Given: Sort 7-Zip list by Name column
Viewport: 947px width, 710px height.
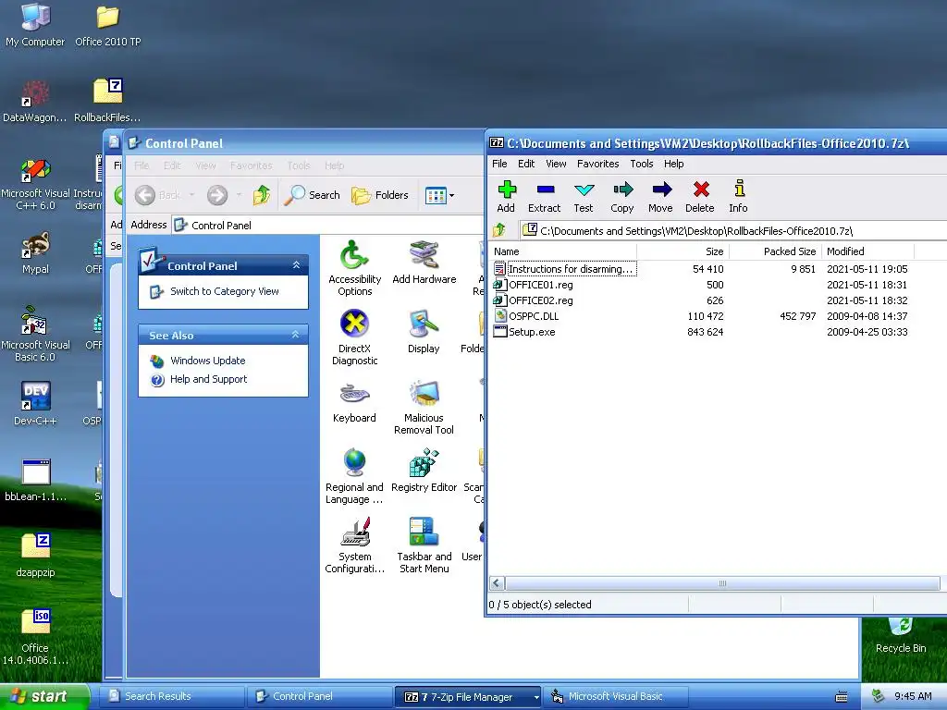Looking at the screenshot, I should tap(561, 251).
